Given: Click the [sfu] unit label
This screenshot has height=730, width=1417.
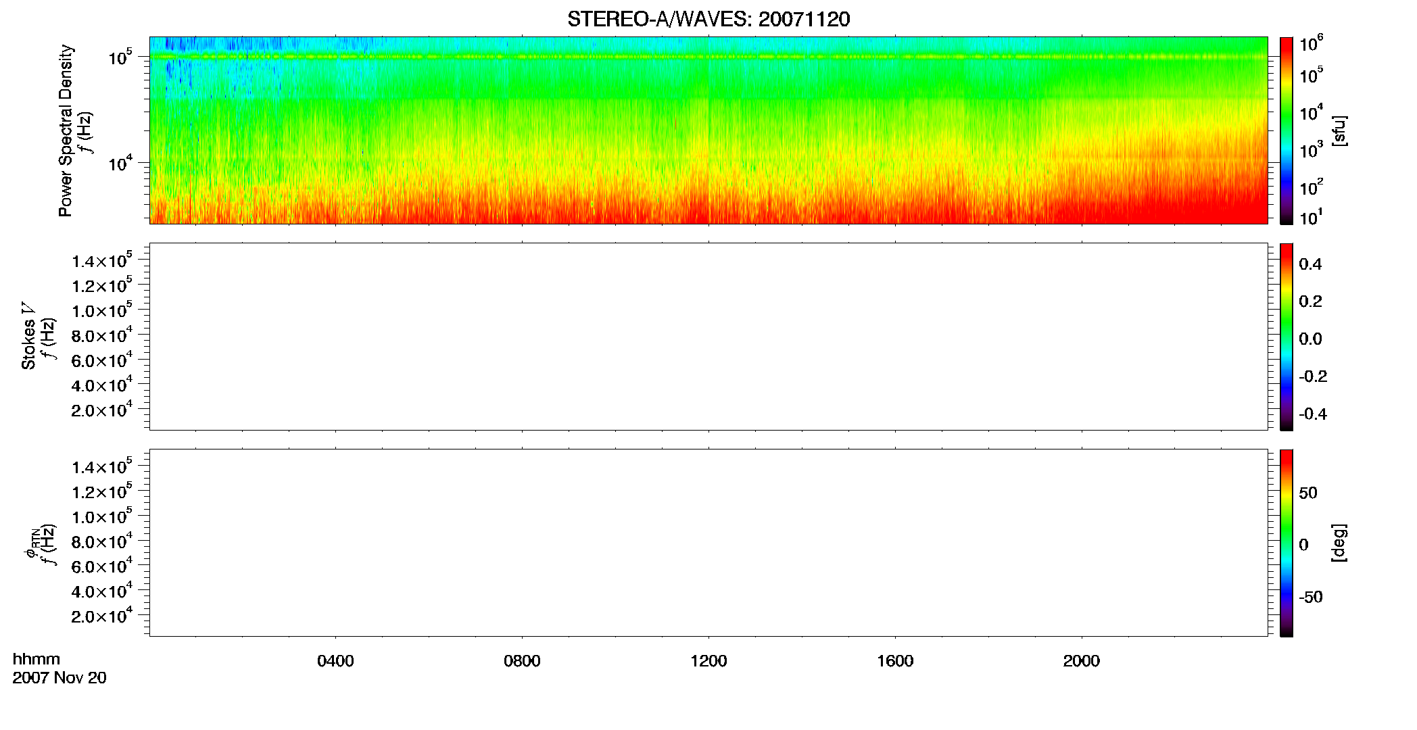Looking at the screenshot, I should click(x=1340, y=130).
